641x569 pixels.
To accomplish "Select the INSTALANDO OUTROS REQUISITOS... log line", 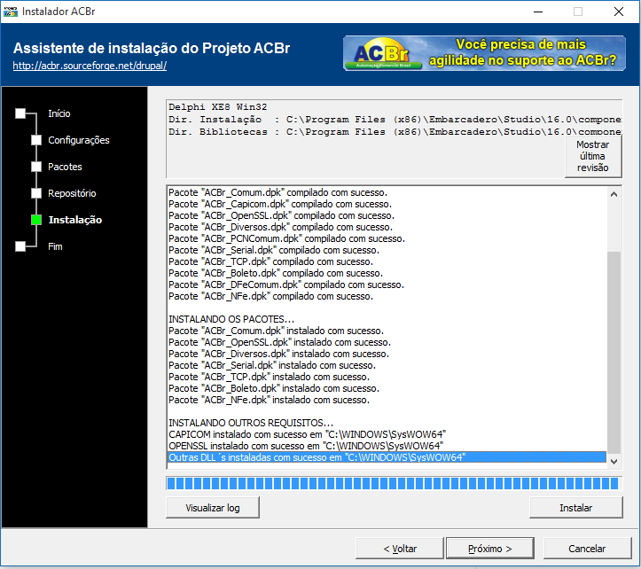I will coord(251,423).
